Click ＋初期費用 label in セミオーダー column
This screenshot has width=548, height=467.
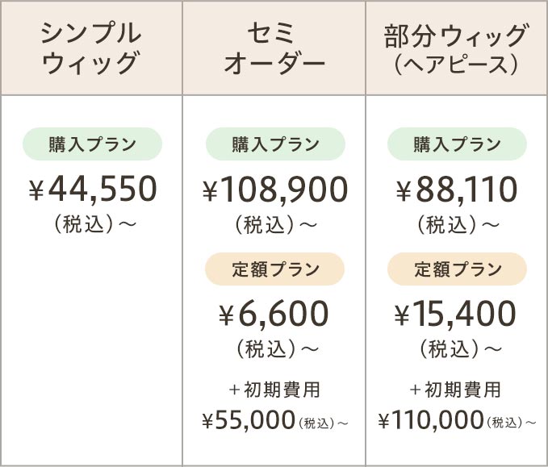pyautogui.click(x=275, y=390)
